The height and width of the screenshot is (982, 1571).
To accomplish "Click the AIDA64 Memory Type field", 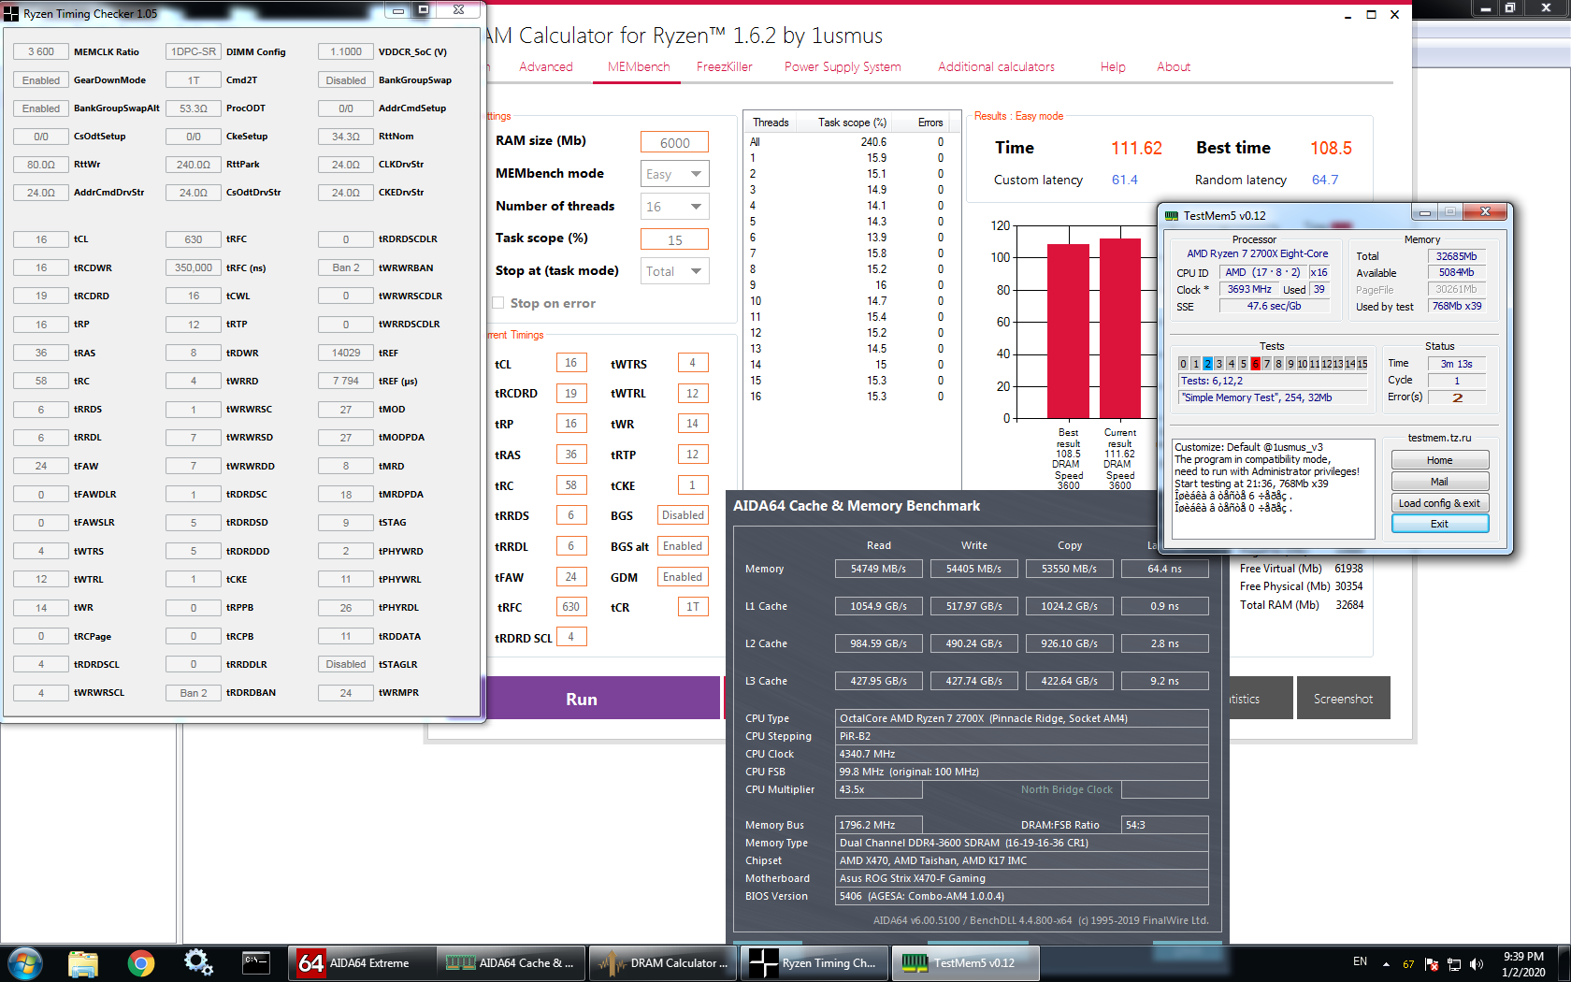I will [x=1022, y=843].
